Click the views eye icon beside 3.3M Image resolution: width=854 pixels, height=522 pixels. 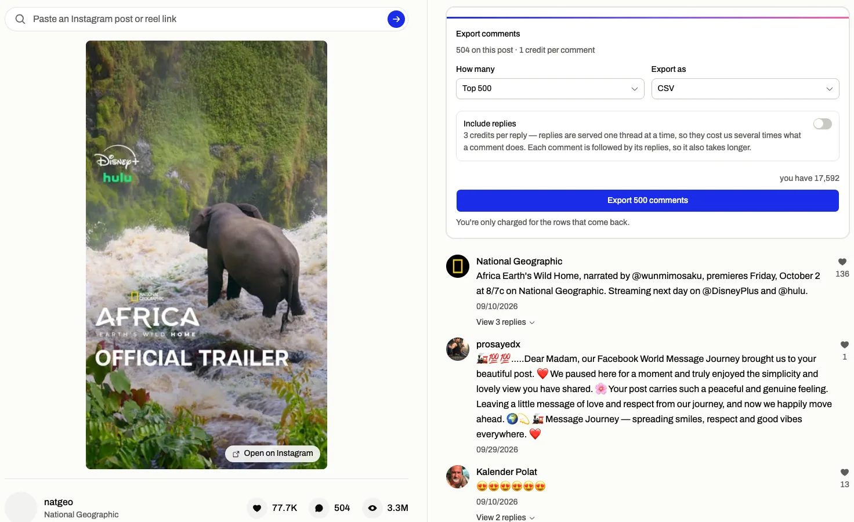click(372, 508)
